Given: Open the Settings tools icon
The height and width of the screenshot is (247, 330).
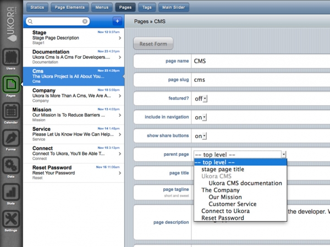Looking at the screenshot, I should point(11,218).
